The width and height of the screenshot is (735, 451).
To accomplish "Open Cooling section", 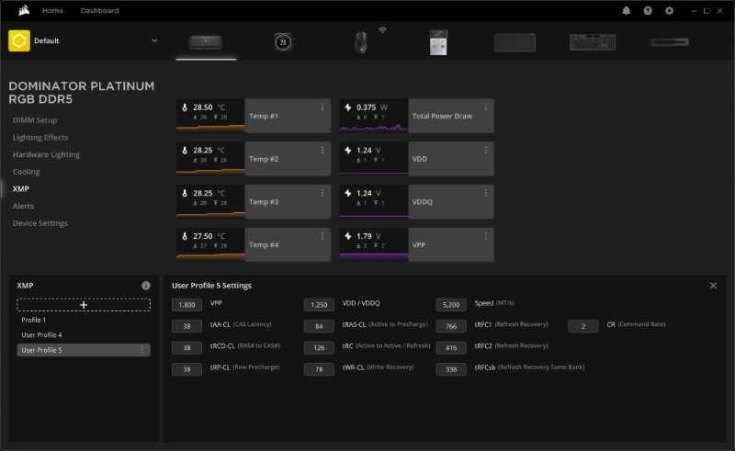I will pyautogui.click(x=27, y=172).
